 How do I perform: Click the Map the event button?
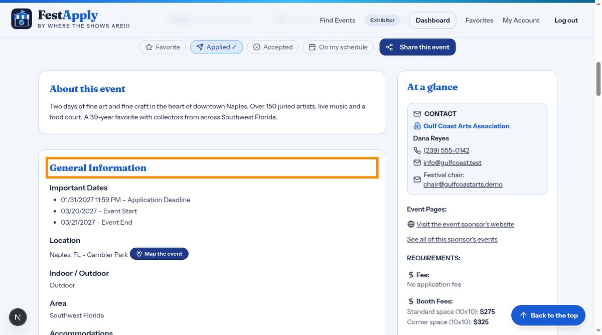tap(159, 254)
